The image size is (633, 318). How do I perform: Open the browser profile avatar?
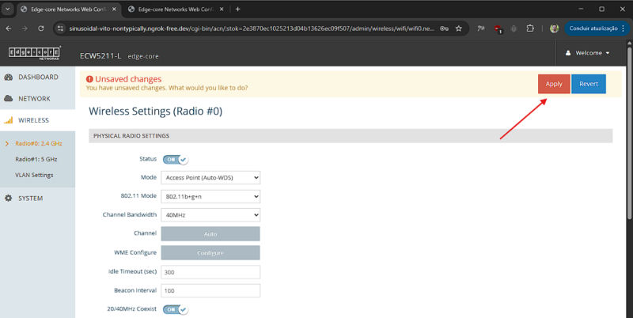click(555, 28)
